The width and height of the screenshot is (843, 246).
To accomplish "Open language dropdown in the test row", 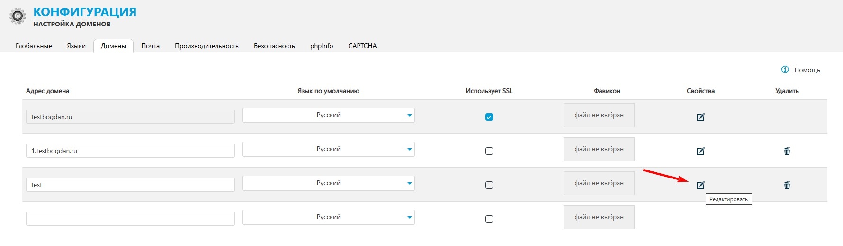I will pos(329,183).
